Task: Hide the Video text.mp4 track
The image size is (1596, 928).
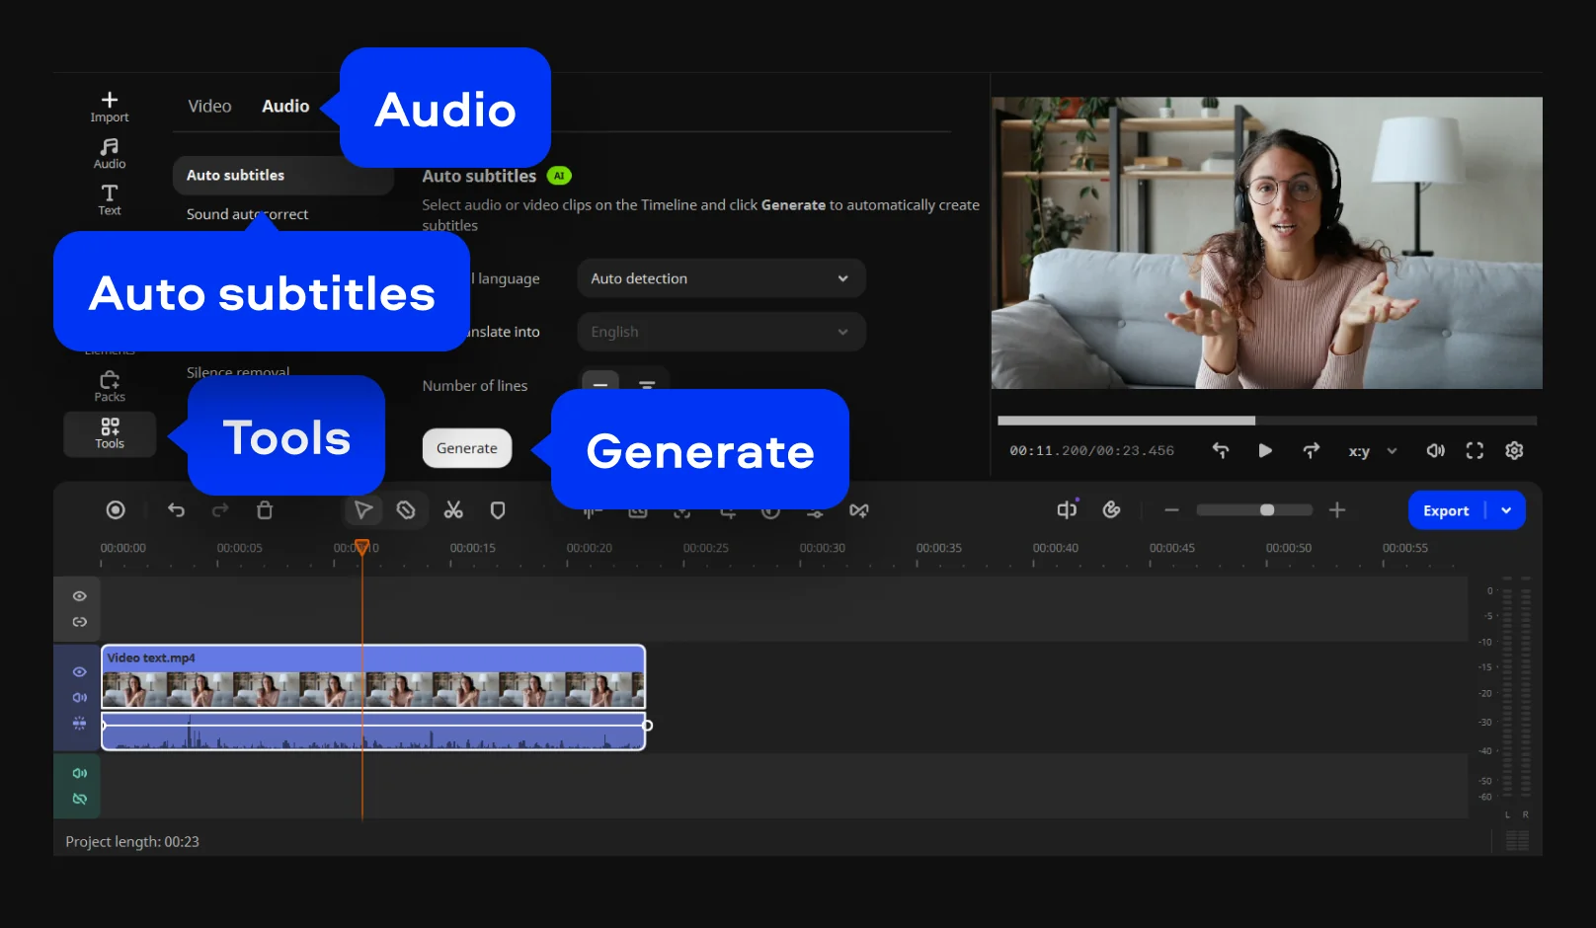Action: coord(80,672)
